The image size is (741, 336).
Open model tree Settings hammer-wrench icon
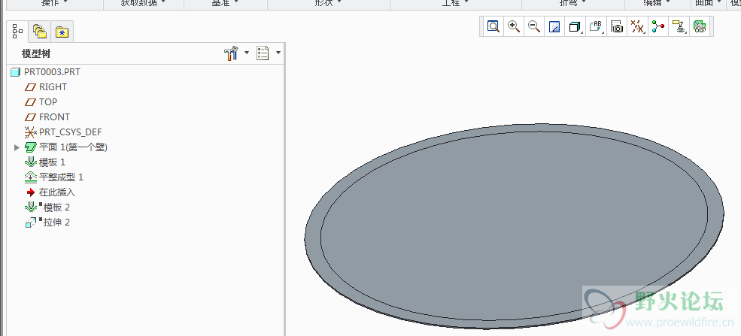point(231,53)
